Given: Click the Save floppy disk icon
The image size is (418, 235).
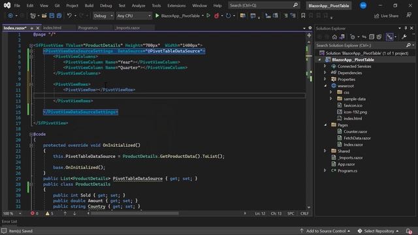Looking at the screenshot, I should pos(52,16).
